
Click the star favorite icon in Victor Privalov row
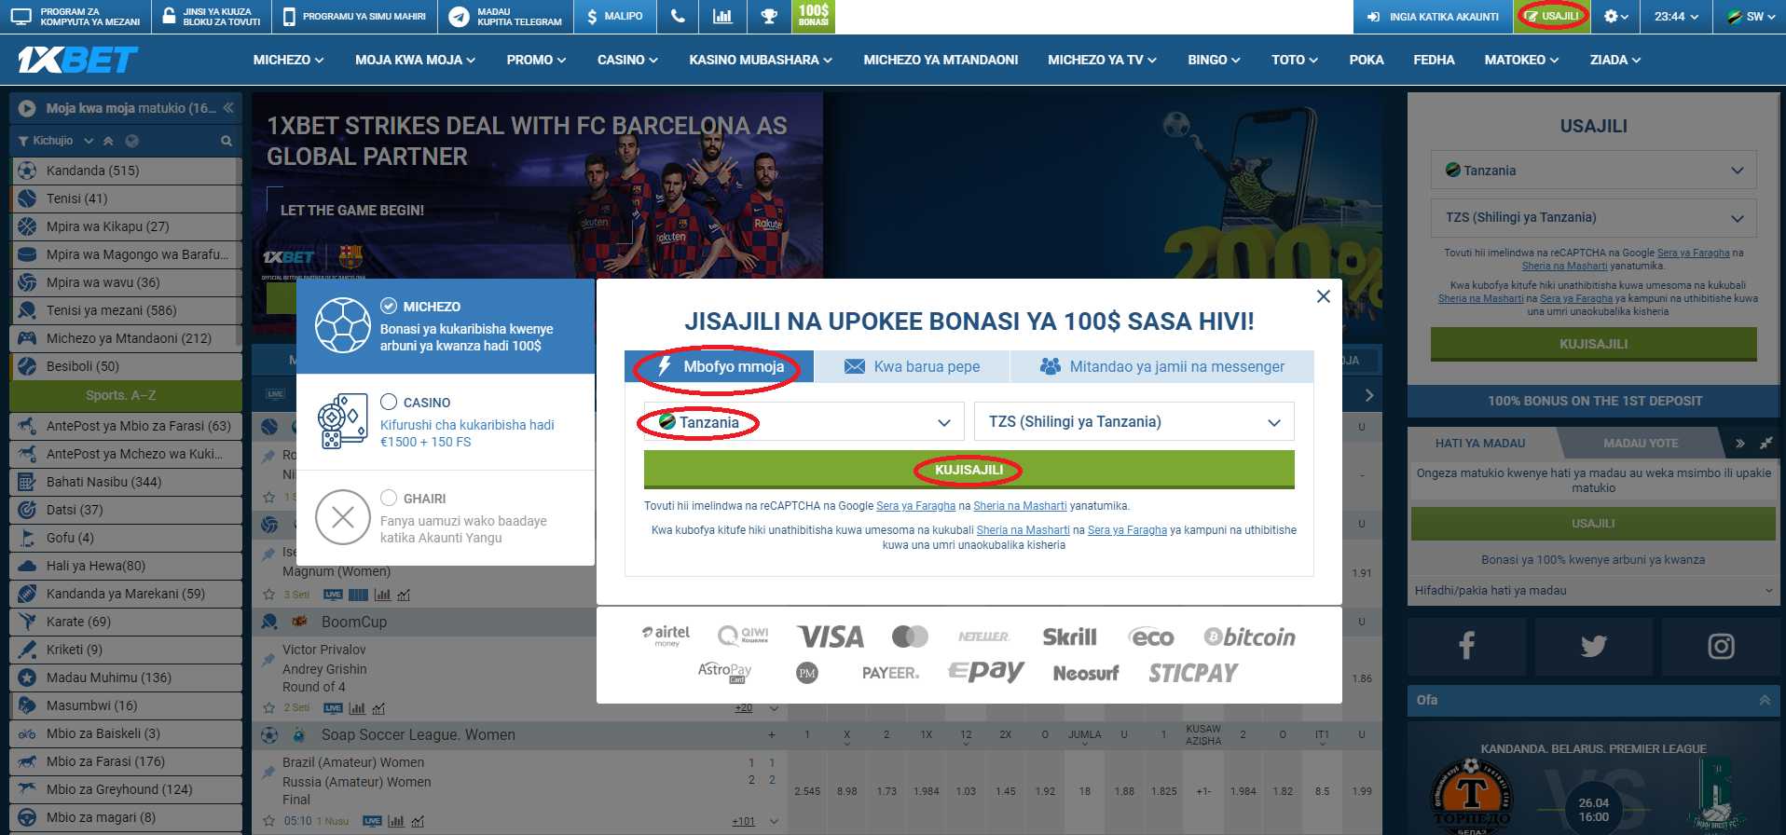coord(268,707)
